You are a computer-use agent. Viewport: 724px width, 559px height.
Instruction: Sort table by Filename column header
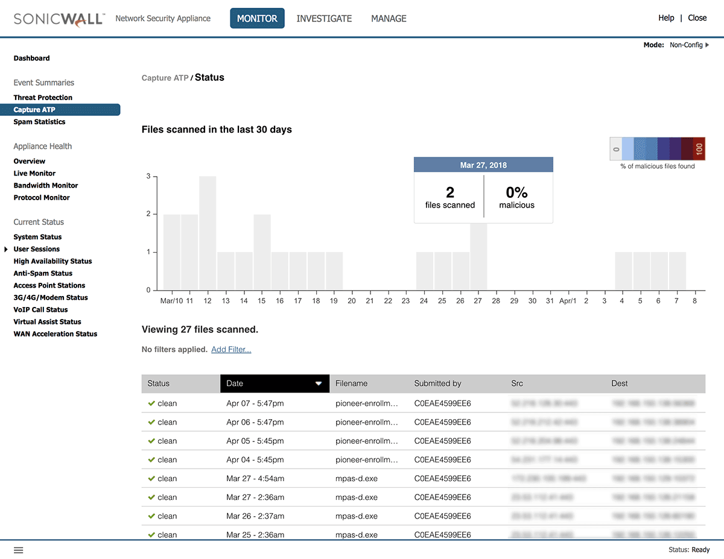(351, 384)
